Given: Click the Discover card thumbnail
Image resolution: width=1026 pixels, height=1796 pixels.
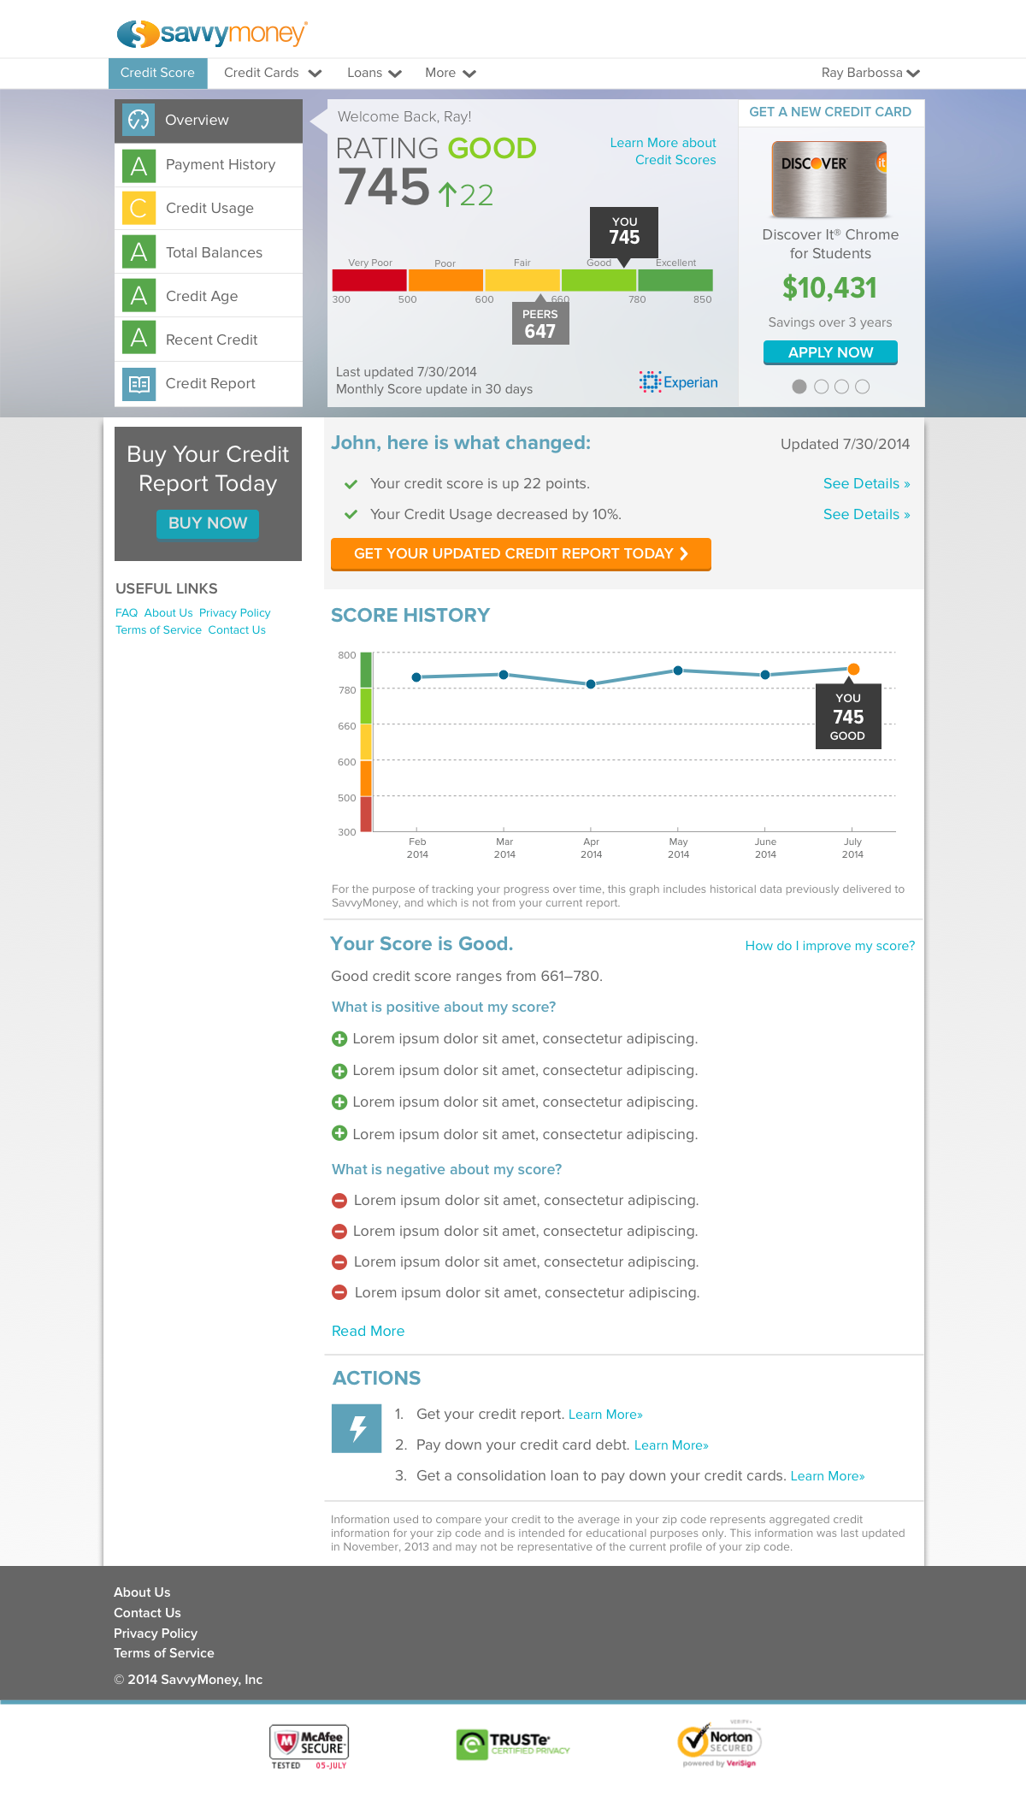Looking at the screenshot, I should [x=829, y=179].
